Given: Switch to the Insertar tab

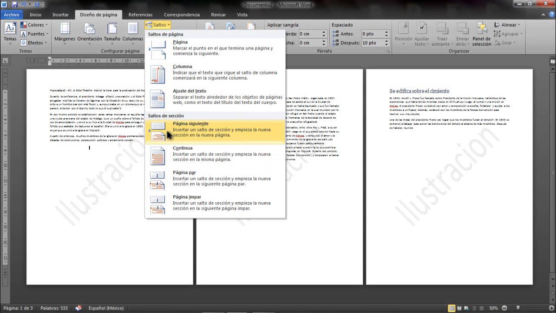Looking at the screenshot, I should point(61,14).
